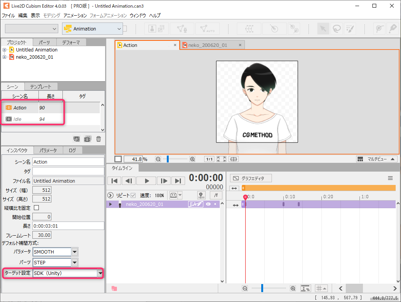Switch to the neko_200620_01 document tab

[208, 45]
